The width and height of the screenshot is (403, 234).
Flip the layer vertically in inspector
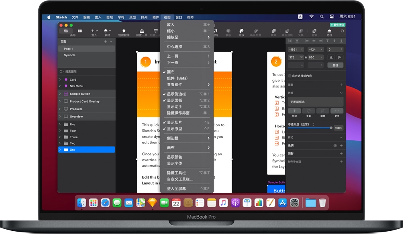click(339, 57)
